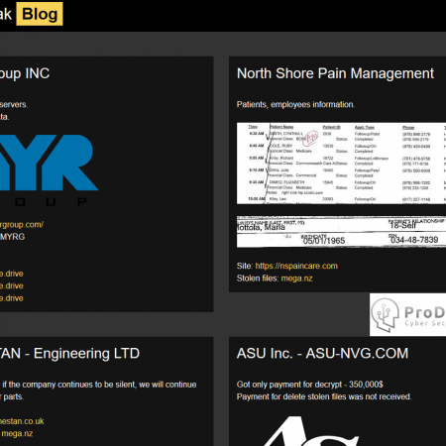Open North Shore stolen files mega.nz link

(x=296, y=279)
